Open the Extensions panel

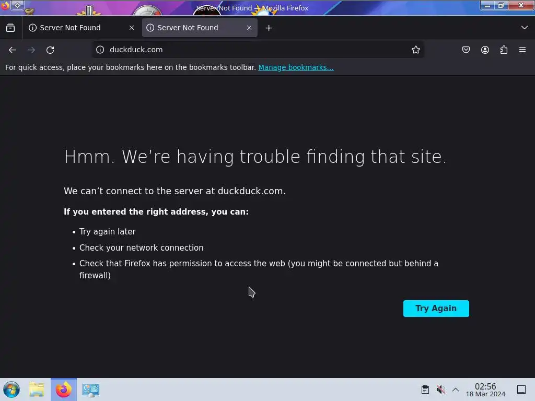(x=504, y=50)
